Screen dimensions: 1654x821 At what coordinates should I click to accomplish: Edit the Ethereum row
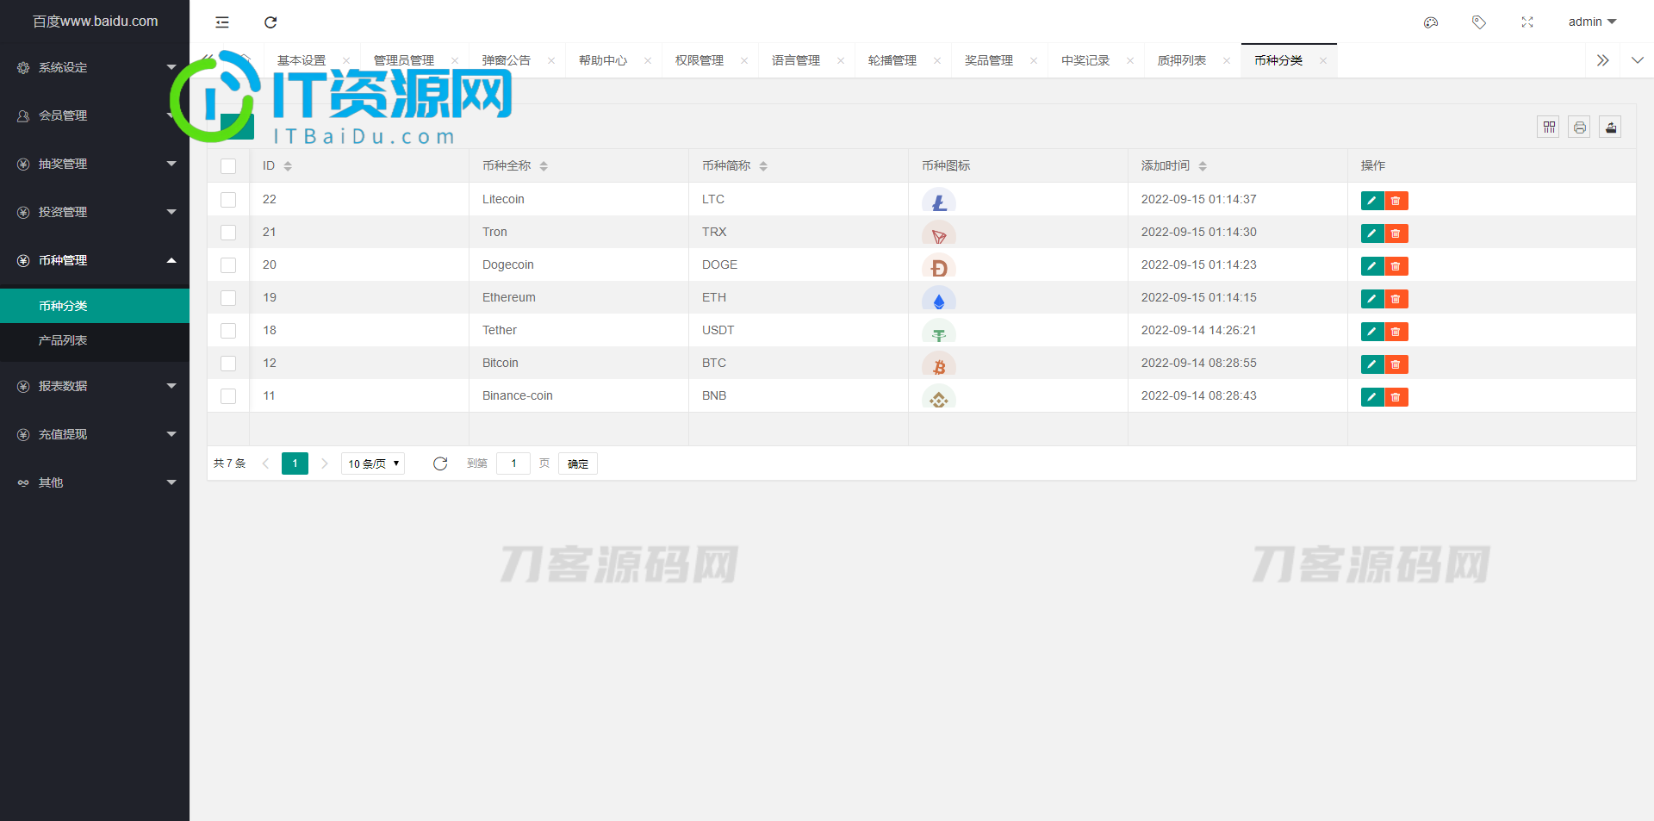(x=1372, y=299)
